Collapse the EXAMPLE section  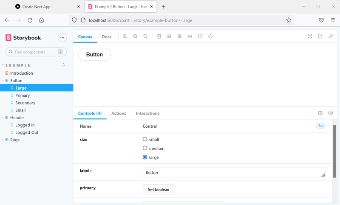tap(18, 65)
